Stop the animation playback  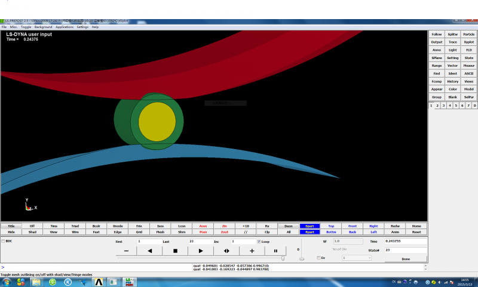175,251
